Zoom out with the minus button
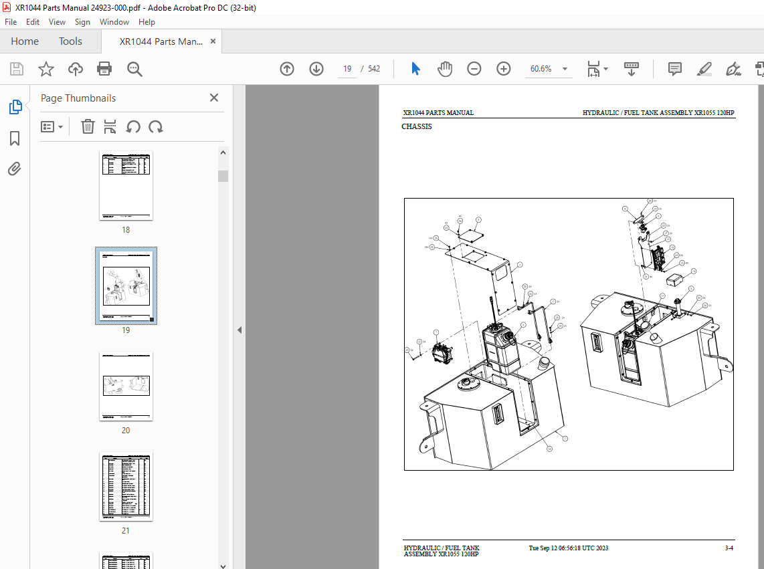The height and width of the screenshot is (569, 764). click(474, 69)
